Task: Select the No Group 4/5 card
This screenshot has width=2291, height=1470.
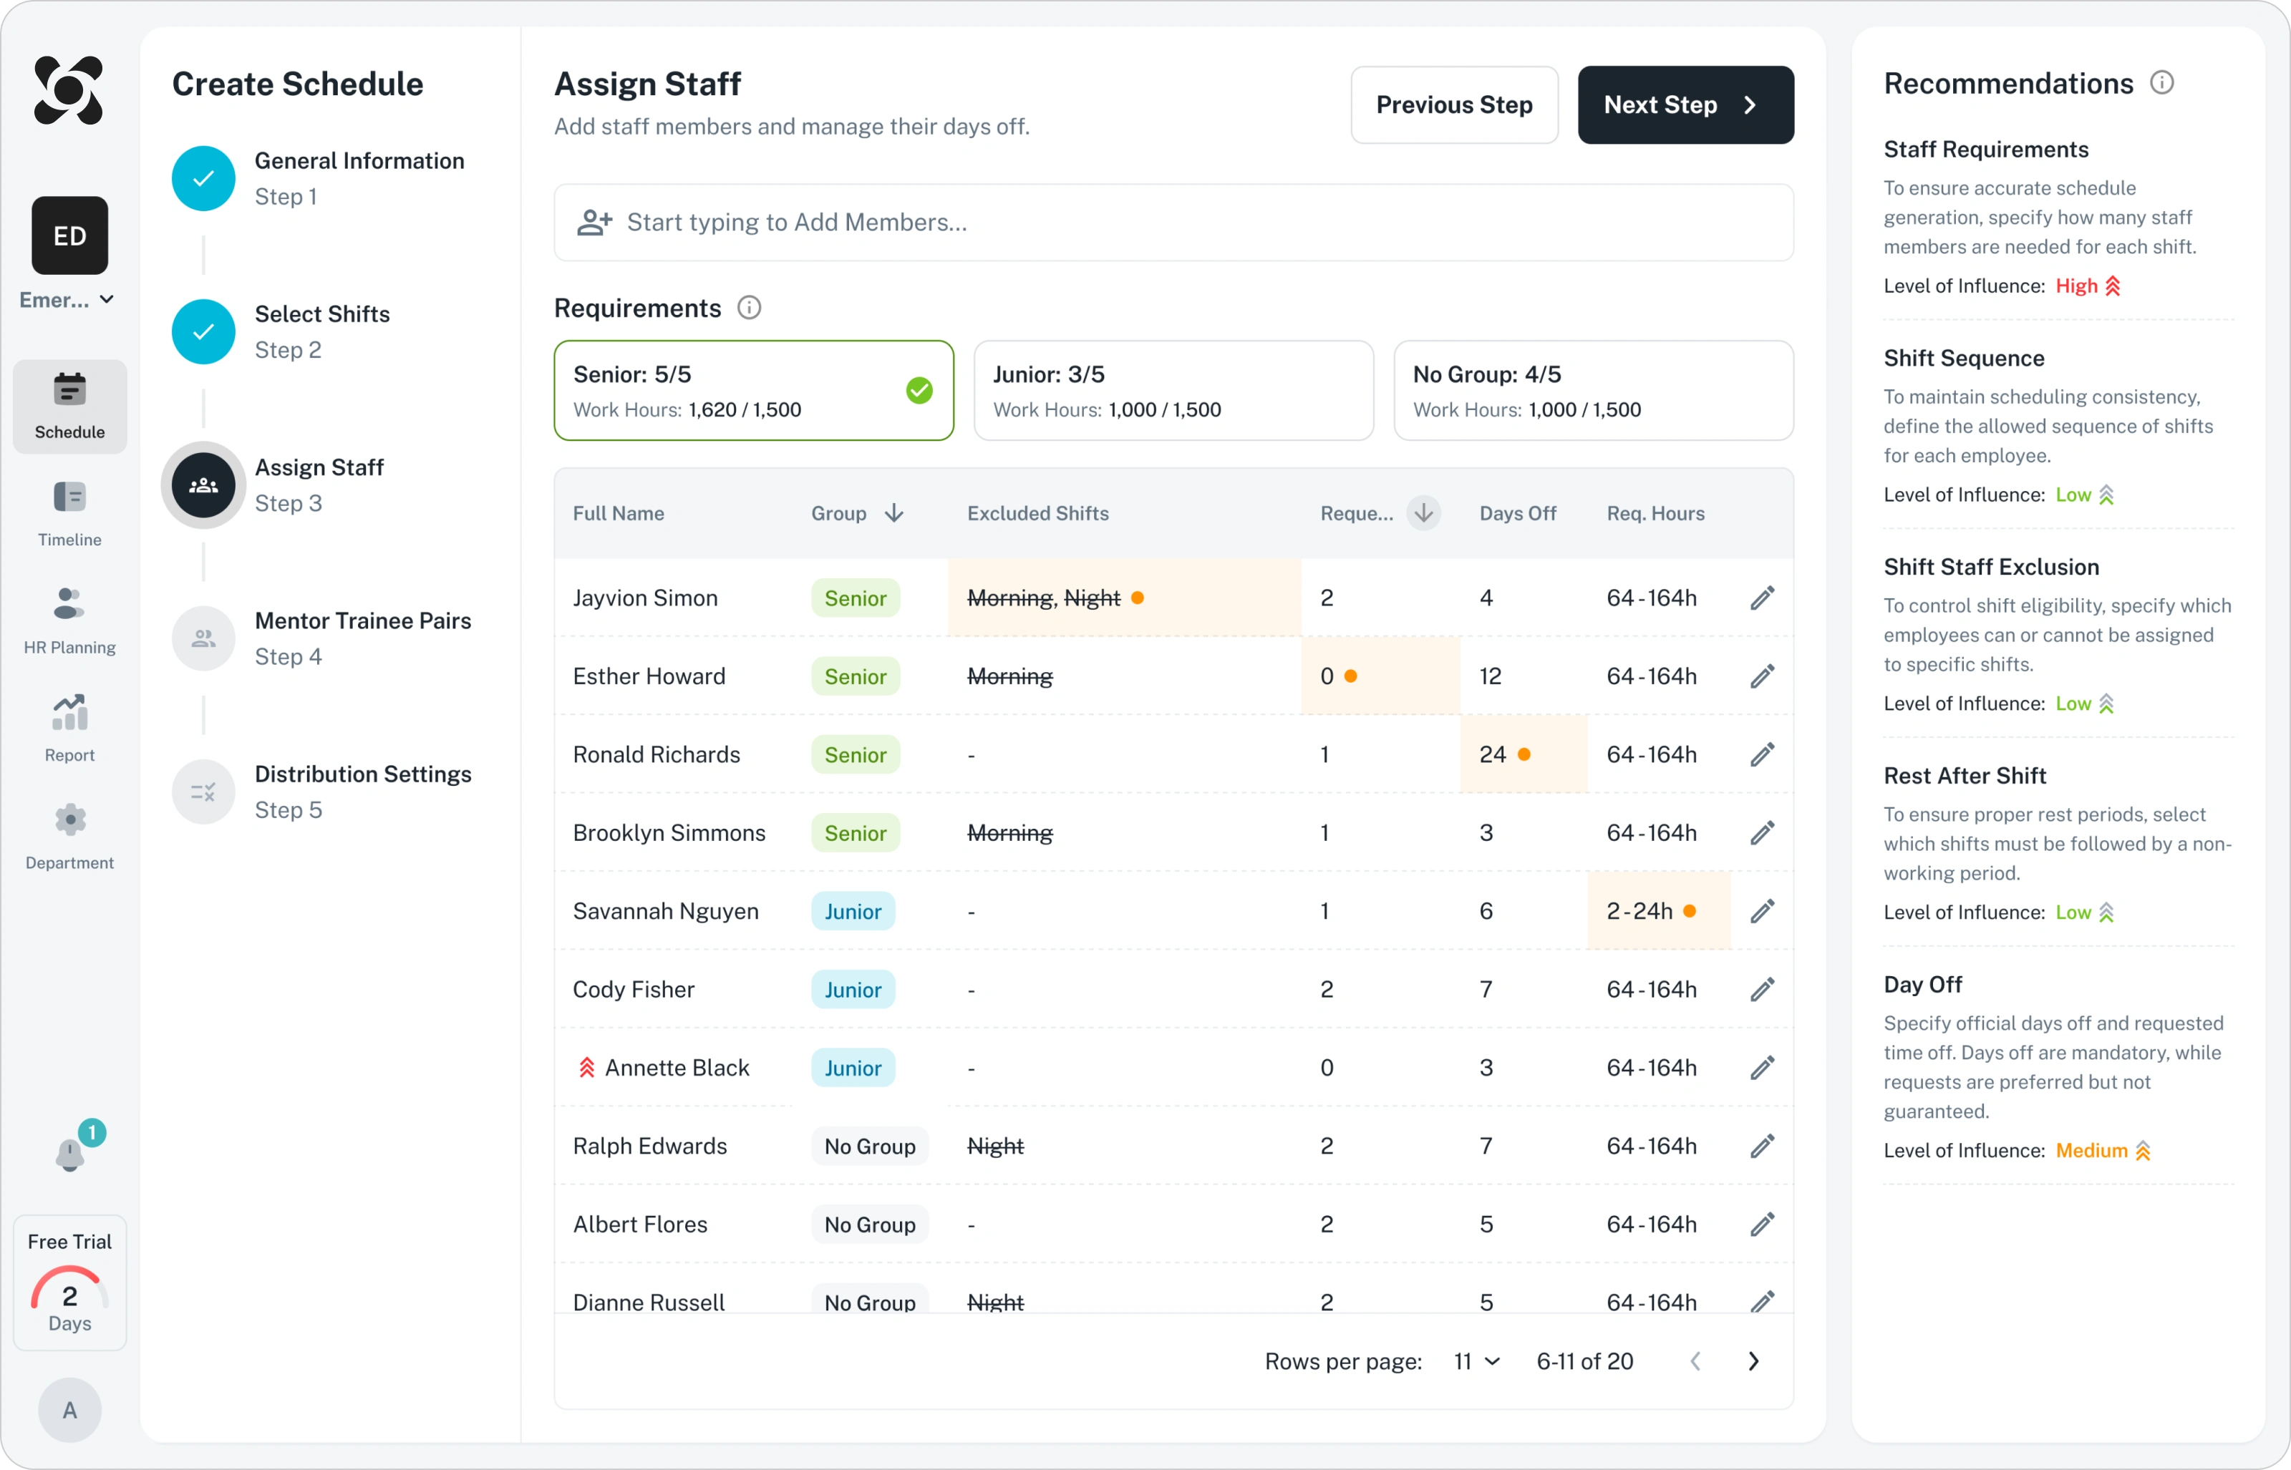Action: (1593, 391)
